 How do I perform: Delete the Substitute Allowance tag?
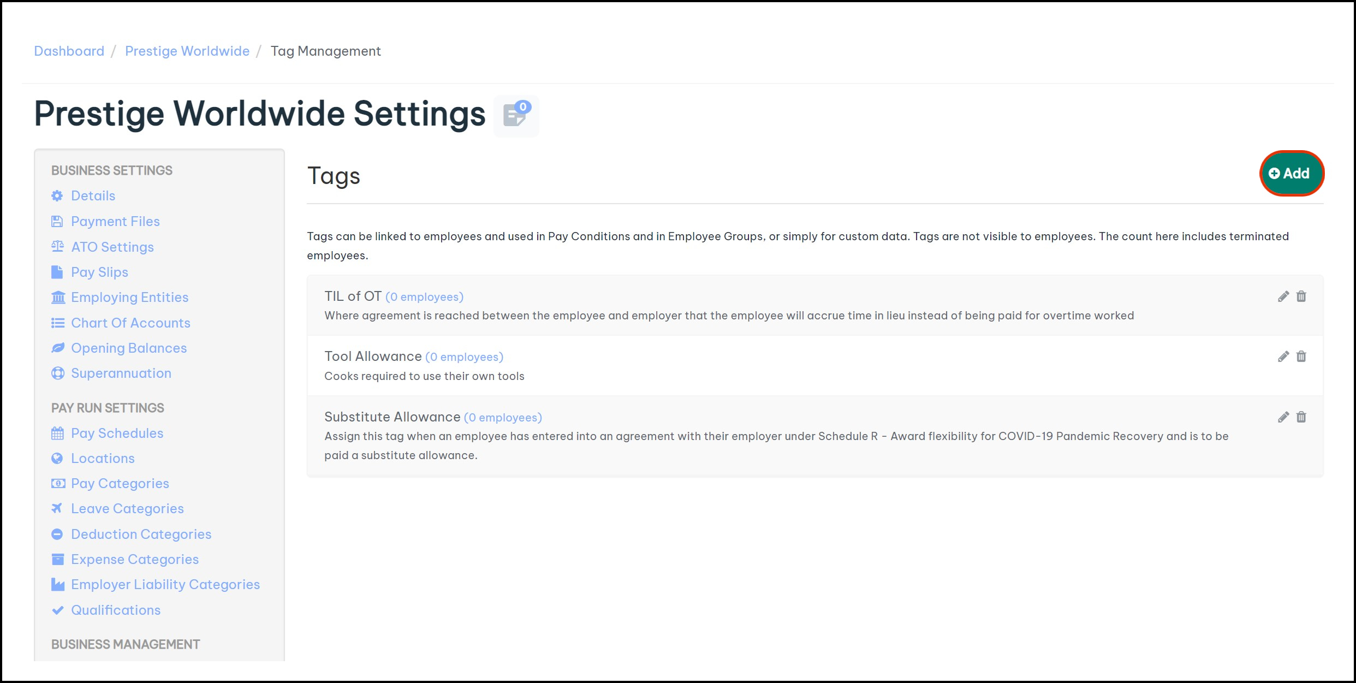[x=1301, y=417]
